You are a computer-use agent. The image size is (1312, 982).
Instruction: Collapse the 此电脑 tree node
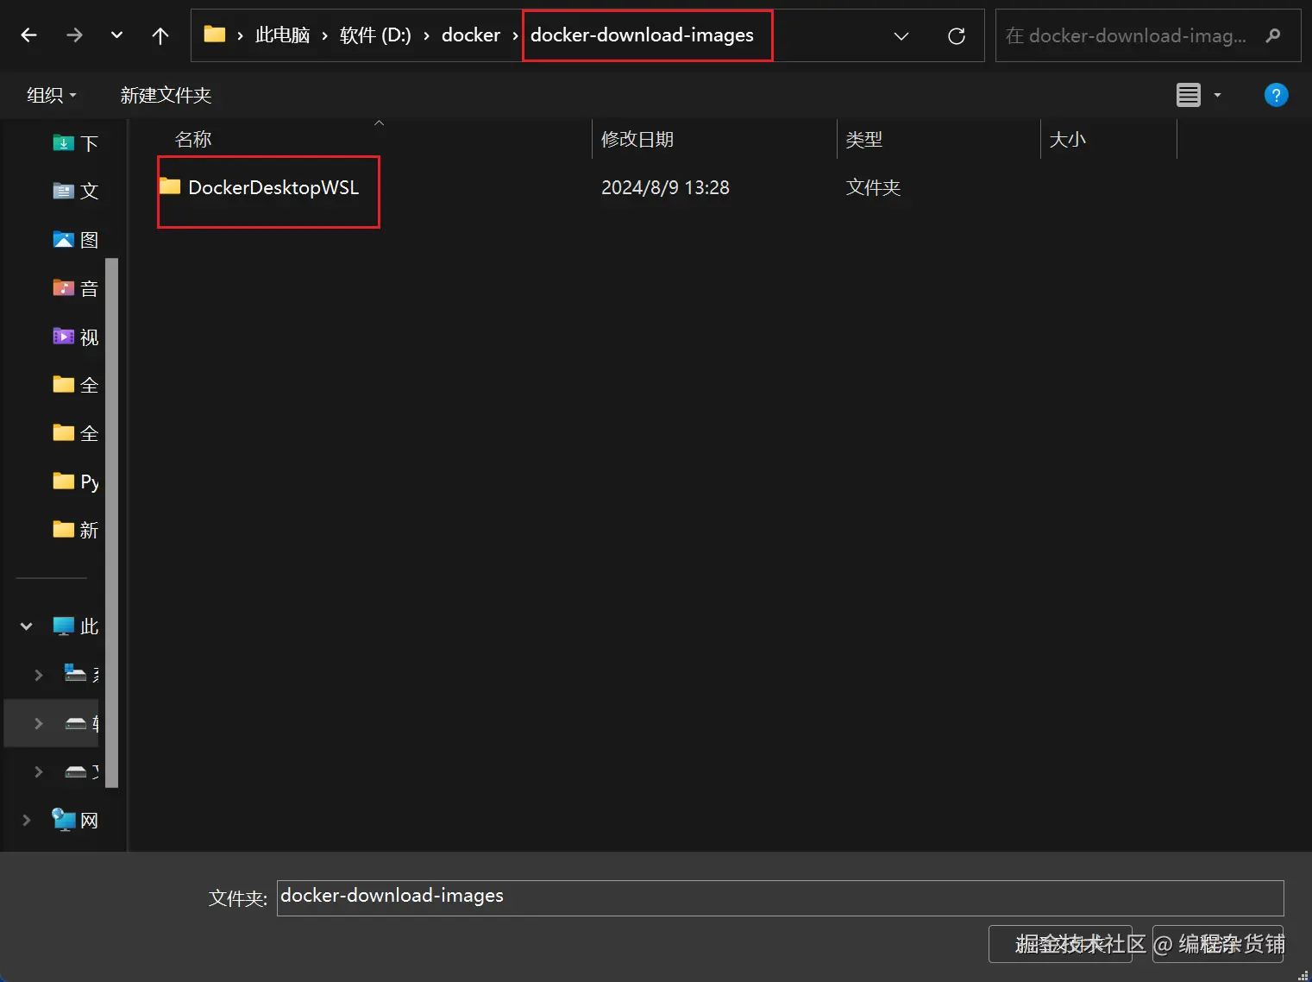coord(26,626)
